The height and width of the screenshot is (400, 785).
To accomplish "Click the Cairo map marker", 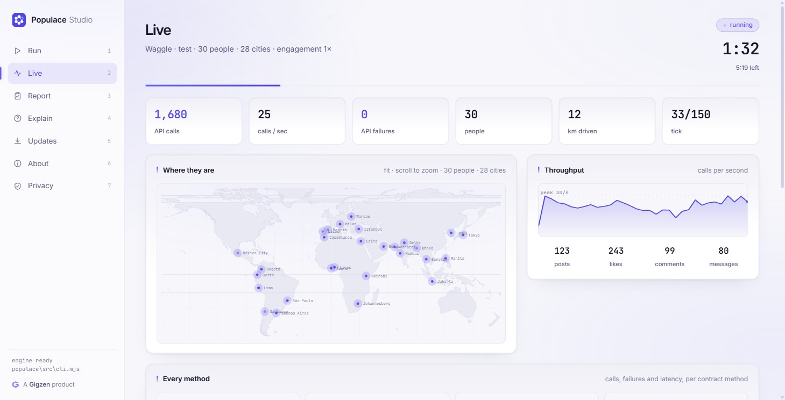I will click(x=361, y=241).
